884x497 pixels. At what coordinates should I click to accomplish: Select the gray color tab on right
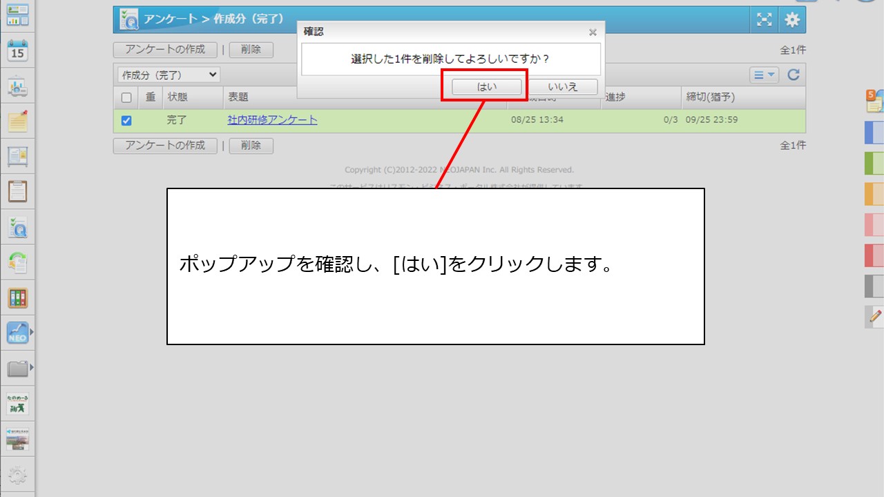point(874,286)
